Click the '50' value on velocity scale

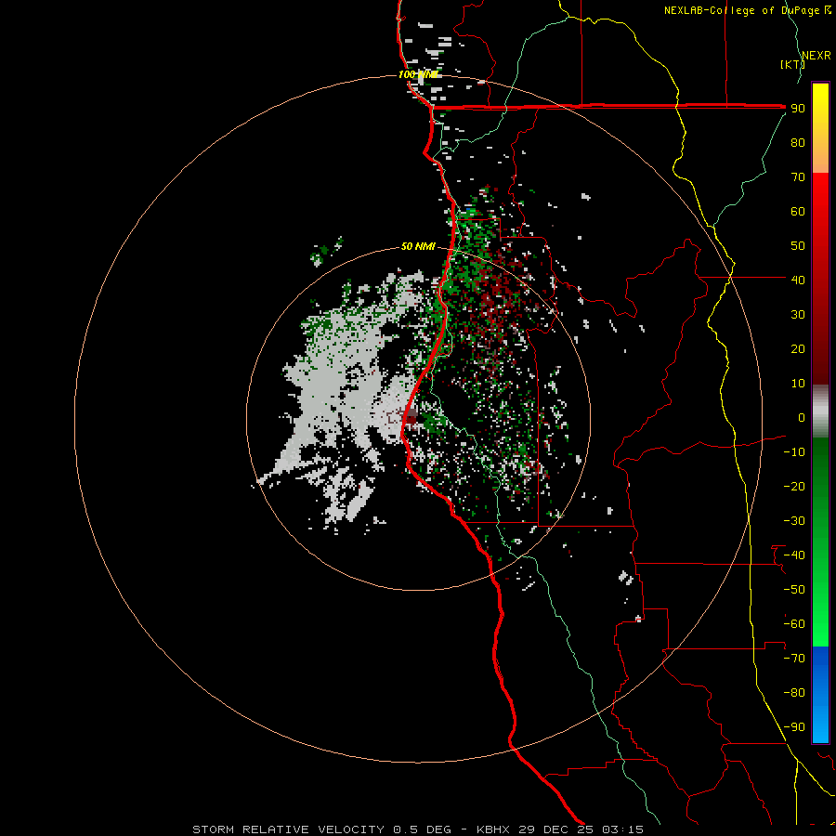click(798, 246)
